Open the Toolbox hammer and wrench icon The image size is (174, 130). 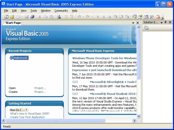point(152,17)
